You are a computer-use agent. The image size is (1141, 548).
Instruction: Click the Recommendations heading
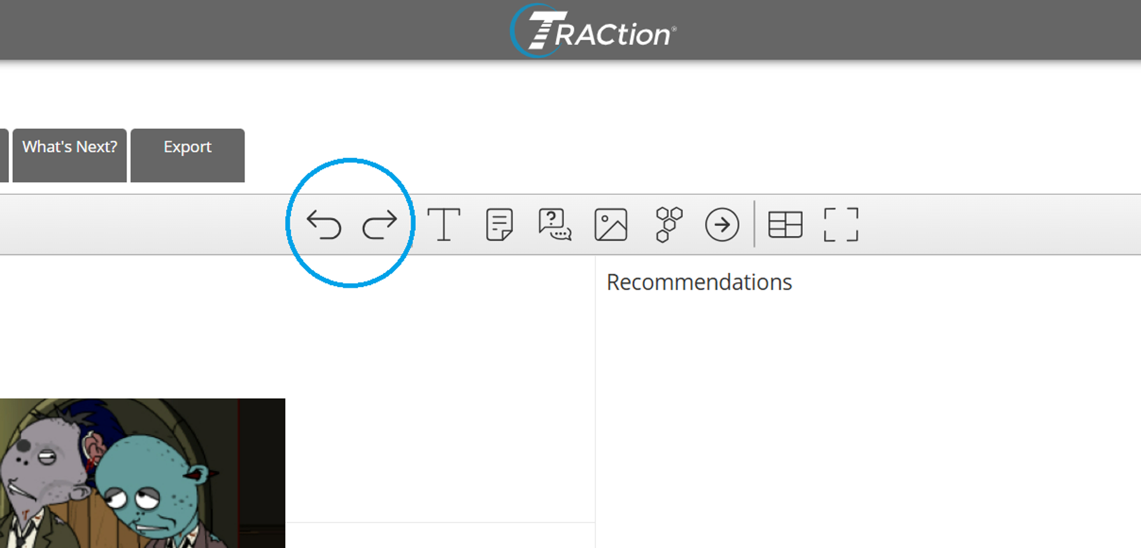coord(699,282)
